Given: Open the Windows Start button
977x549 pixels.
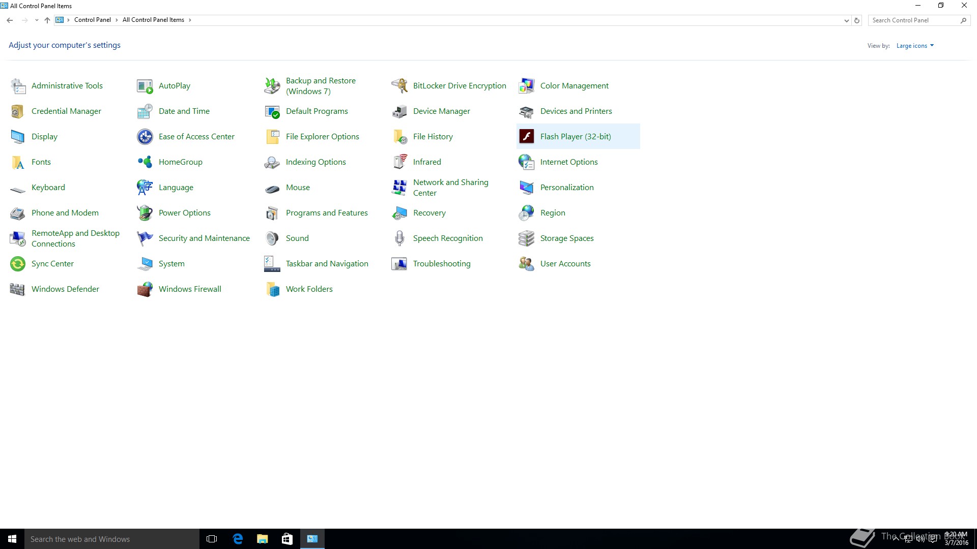Looking at the screenshot, I should (12, 539).
